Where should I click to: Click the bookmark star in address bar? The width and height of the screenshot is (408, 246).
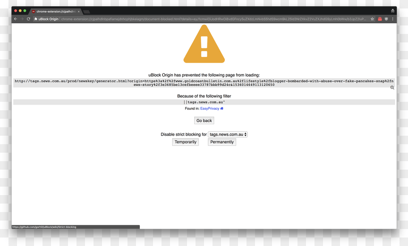(x=372, y=19)
